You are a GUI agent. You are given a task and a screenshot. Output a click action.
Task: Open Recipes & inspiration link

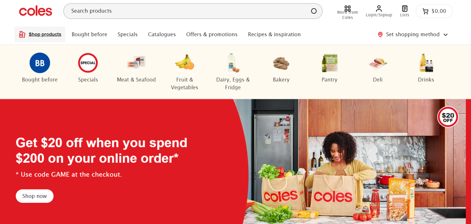pos(274,35)
